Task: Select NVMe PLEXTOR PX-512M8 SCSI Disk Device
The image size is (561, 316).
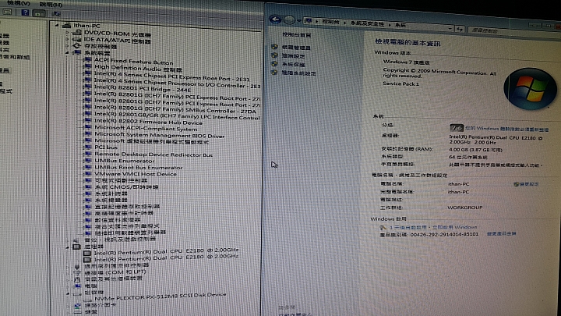Action: pyautogui.click(x=160, y=296)
